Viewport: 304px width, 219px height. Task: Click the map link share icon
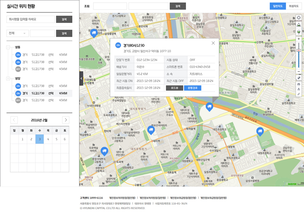click(299, 94)
